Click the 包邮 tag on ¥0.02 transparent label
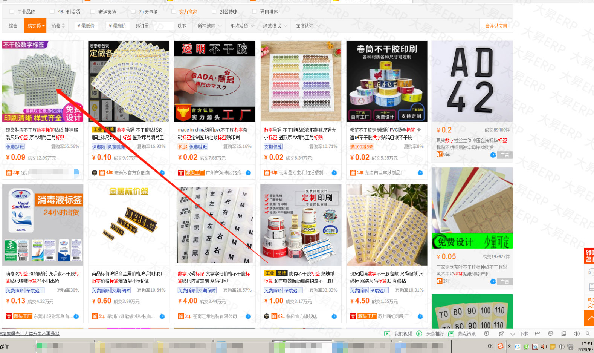The height and width of the screenshot is (353, 594). click(183, 147)
